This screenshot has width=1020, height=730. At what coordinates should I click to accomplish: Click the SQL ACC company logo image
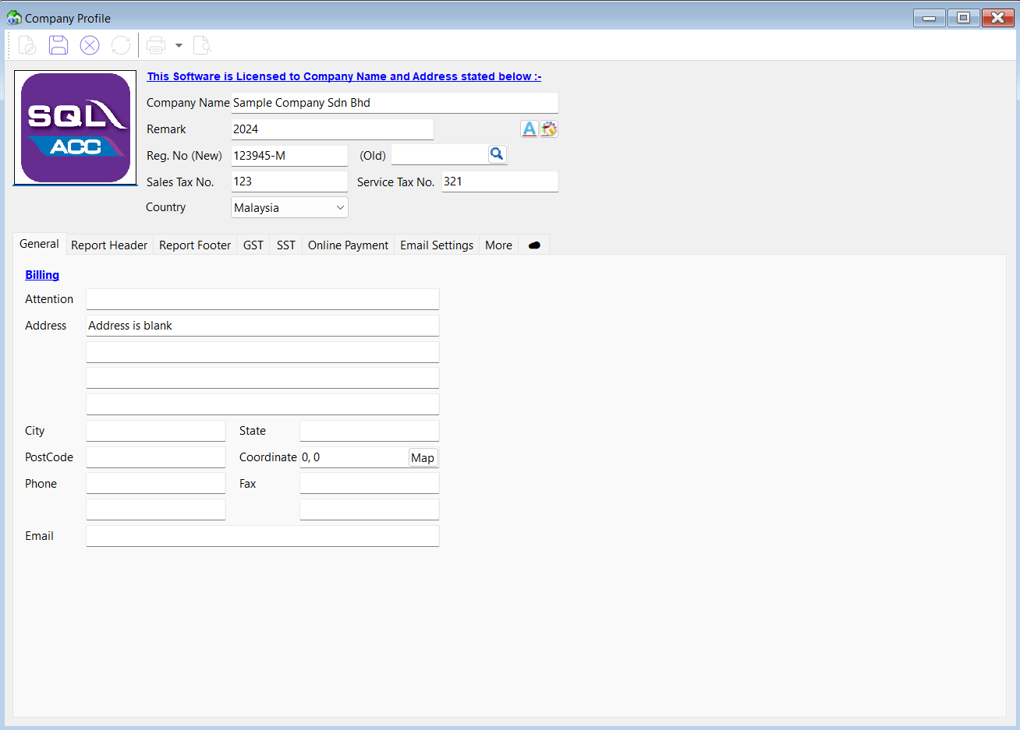[76, 129]
